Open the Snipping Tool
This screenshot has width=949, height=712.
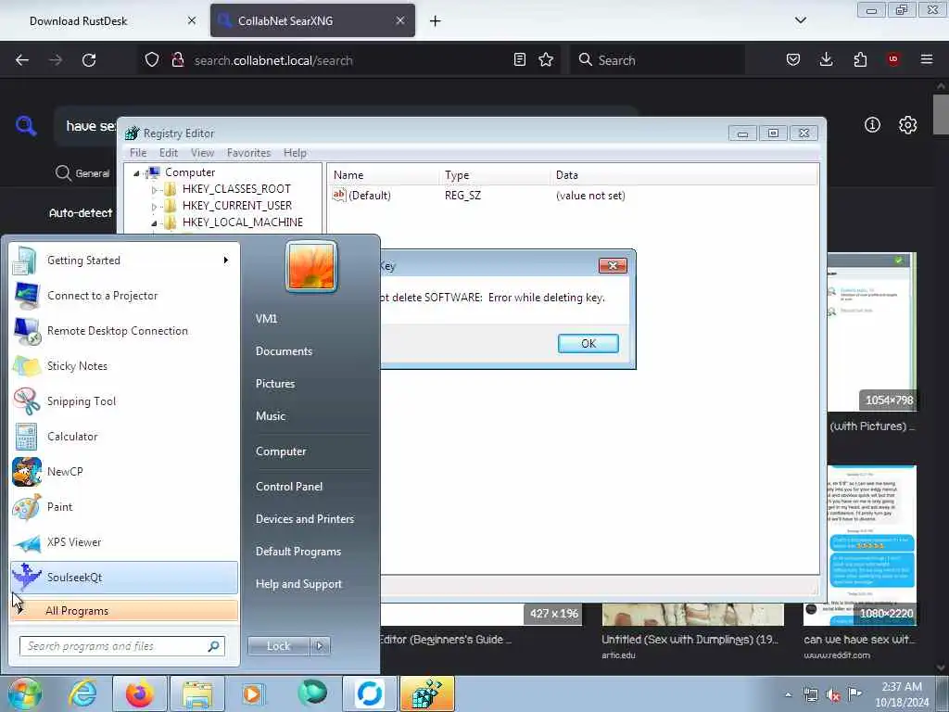[124, 400]
